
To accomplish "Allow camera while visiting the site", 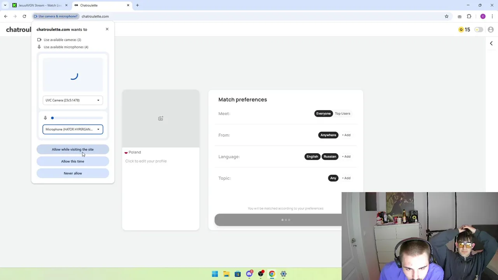I will [x=73, y=149].
